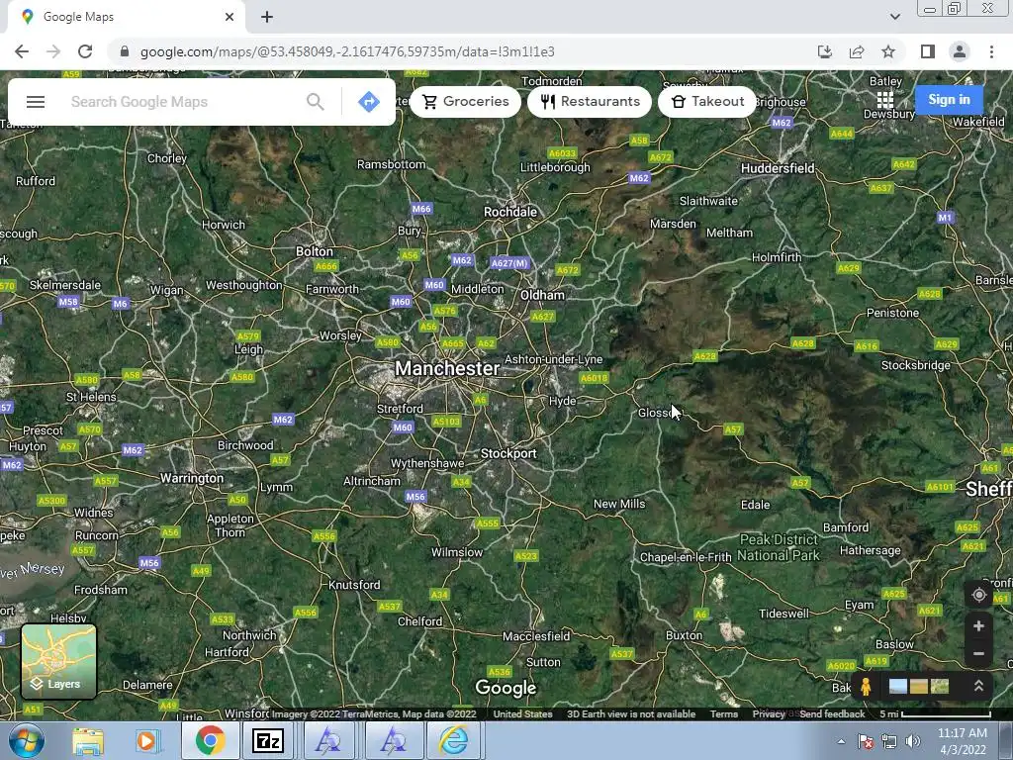The width and height of the screenshot is (1013, 760).
Task: Click the Macclesfield label on map
Action: (536, 636)
